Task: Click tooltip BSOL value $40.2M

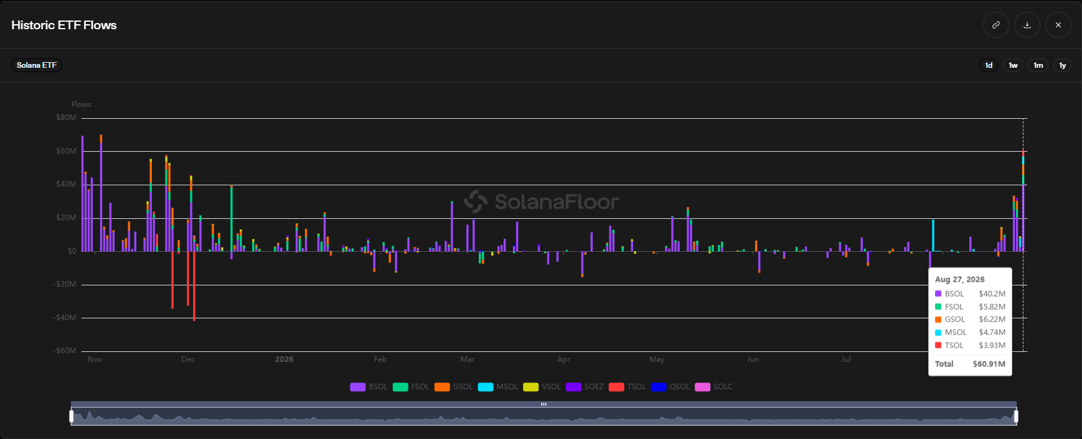Action: coord(992,294)
